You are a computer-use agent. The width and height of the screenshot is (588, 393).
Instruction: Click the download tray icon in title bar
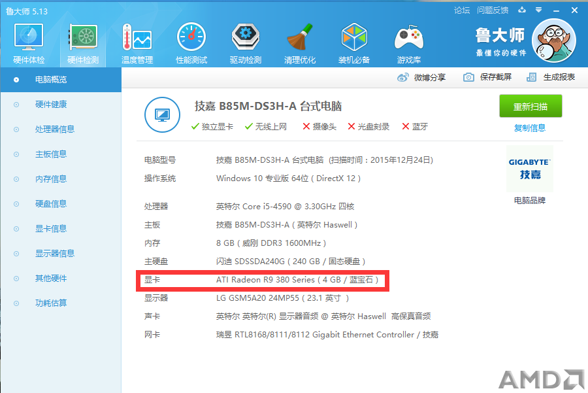tap(521, 10)
